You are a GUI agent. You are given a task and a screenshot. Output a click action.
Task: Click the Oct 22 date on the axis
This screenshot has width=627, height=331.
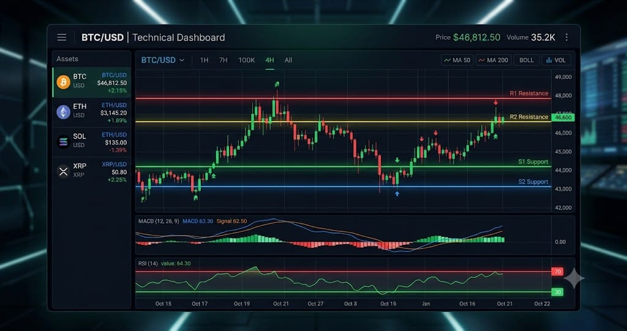point(543,304)
